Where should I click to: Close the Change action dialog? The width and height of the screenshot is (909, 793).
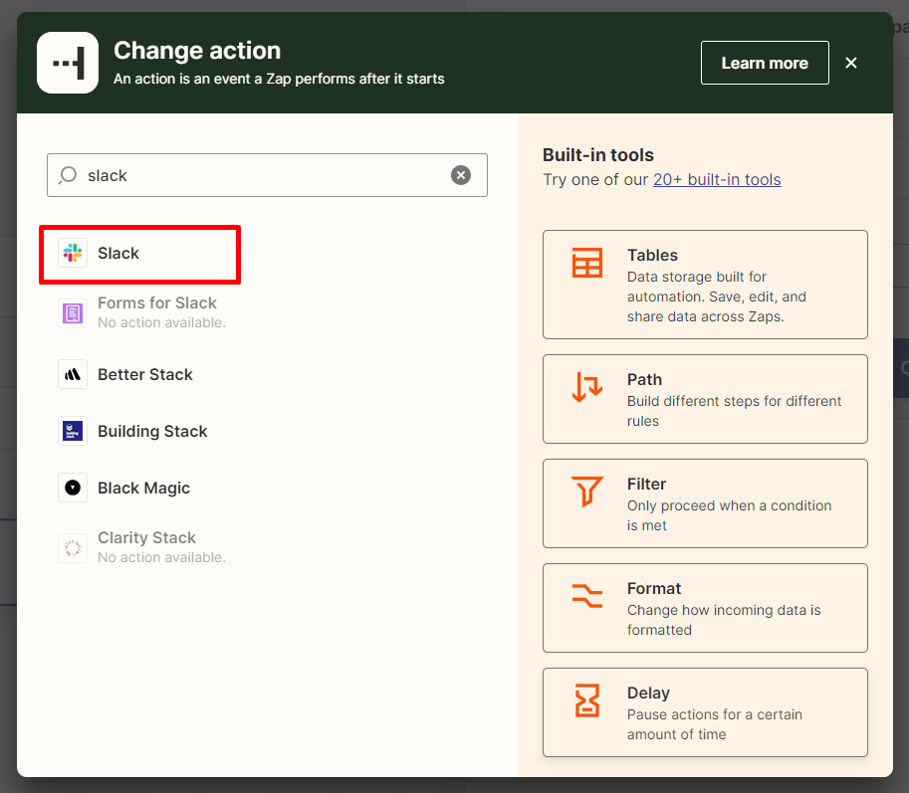(x=851, y=63)
